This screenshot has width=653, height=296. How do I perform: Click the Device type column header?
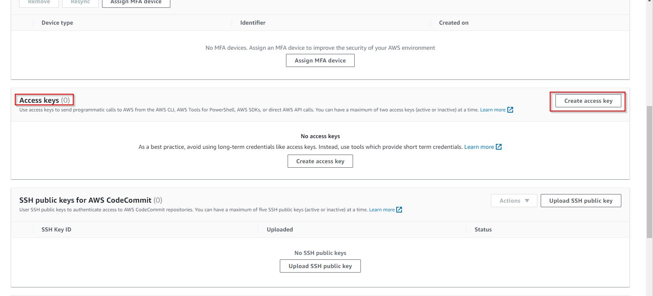coord(57,23)
